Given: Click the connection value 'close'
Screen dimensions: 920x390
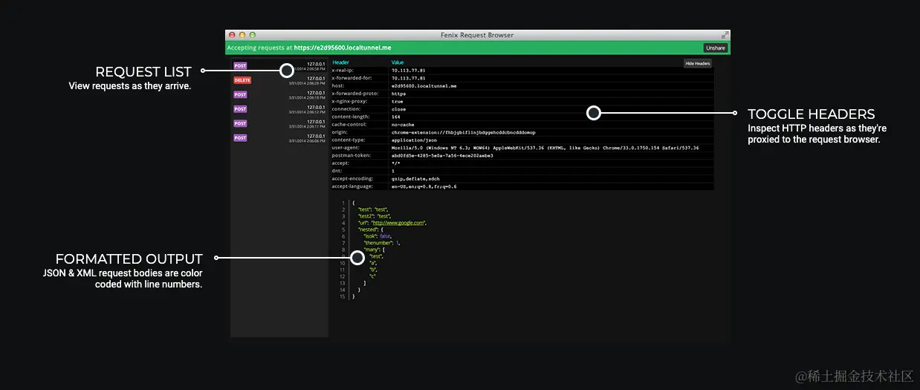Looking at the screenshot, I should click(x=398, y=109).
